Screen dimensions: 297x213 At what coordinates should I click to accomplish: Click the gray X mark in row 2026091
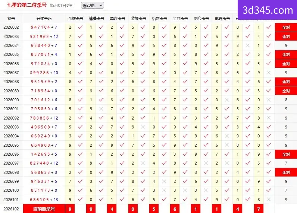[x=101, y=109]
